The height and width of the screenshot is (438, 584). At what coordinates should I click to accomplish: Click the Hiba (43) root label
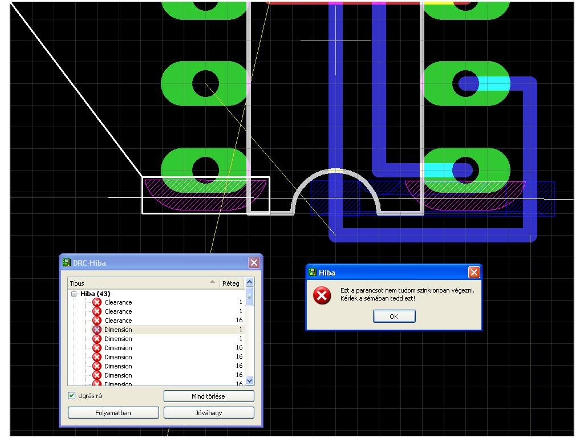click(95, 294)
